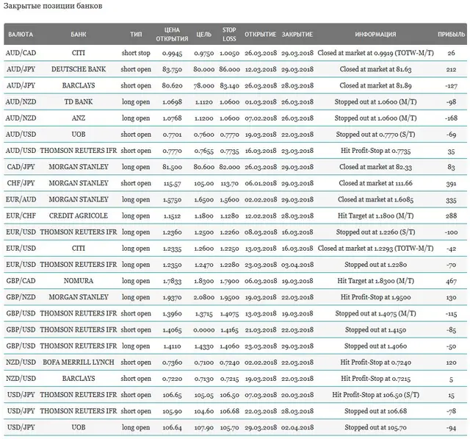470x439 pixels.
Task: Click 'Hit Profit-Stop at 106.50 (S/T)'
Action: click(x=375, y=395)
